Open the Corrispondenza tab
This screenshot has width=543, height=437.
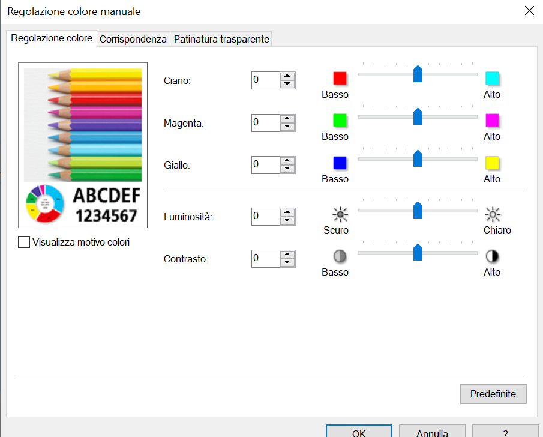tap(133, 39)
